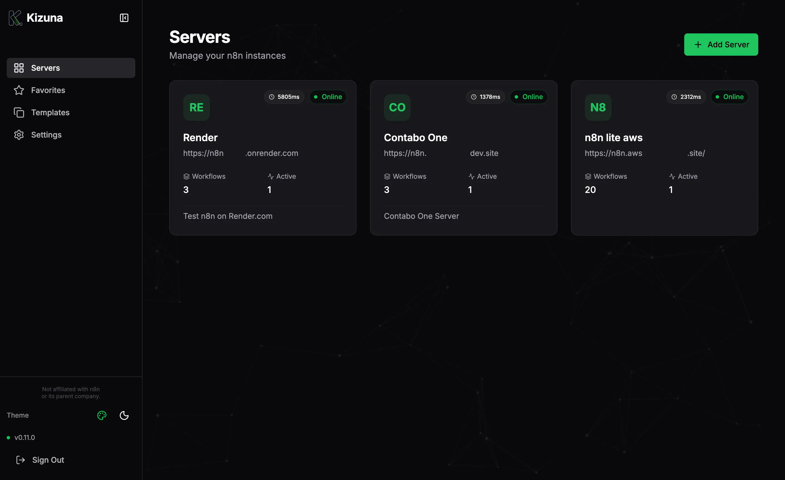Click the N8 avatar on n8n lite aws

click(x=598, y=107)
